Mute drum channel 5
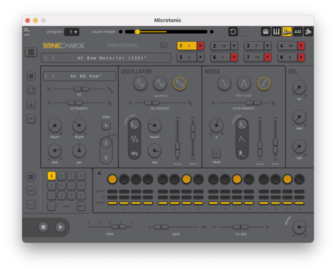Image resolution: width=336 pixels, height=272 pixels. point(200,57)
